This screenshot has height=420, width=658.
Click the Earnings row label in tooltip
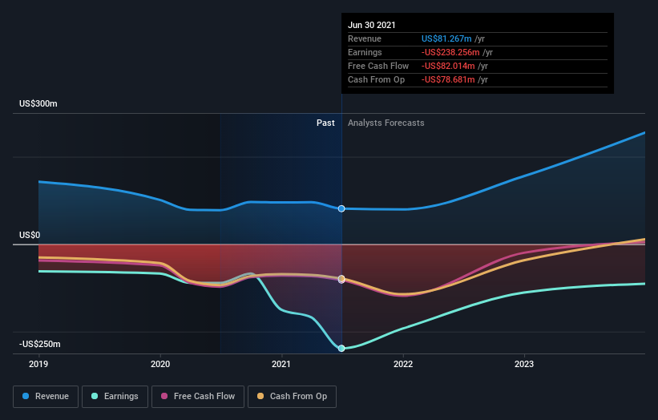coord(365,52)
